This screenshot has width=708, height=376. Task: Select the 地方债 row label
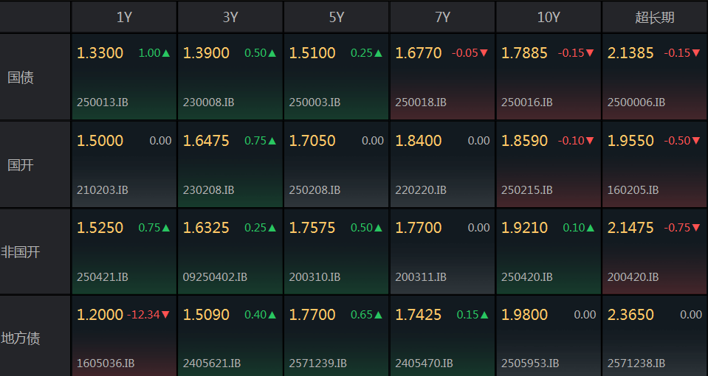(x=21, y=338)
